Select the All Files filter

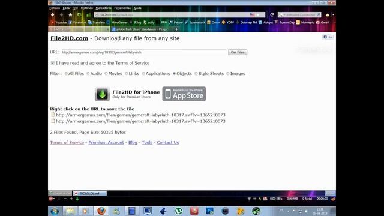[66, 74]
